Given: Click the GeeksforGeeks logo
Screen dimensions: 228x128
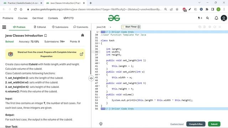Looking at the screenshot, I should coord(114,18).
